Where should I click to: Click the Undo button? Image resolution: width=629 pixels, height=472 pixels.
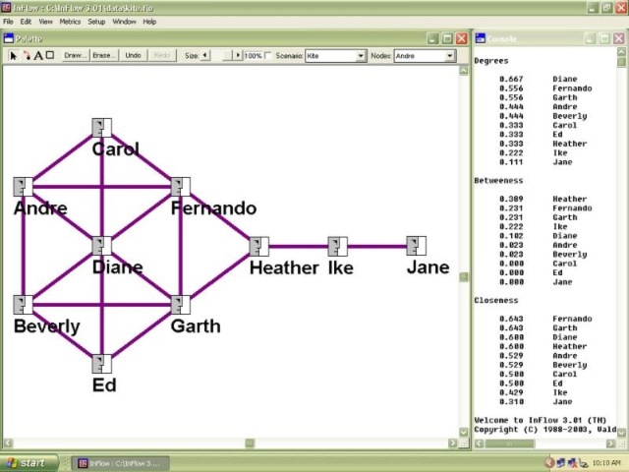coord(133,55)
